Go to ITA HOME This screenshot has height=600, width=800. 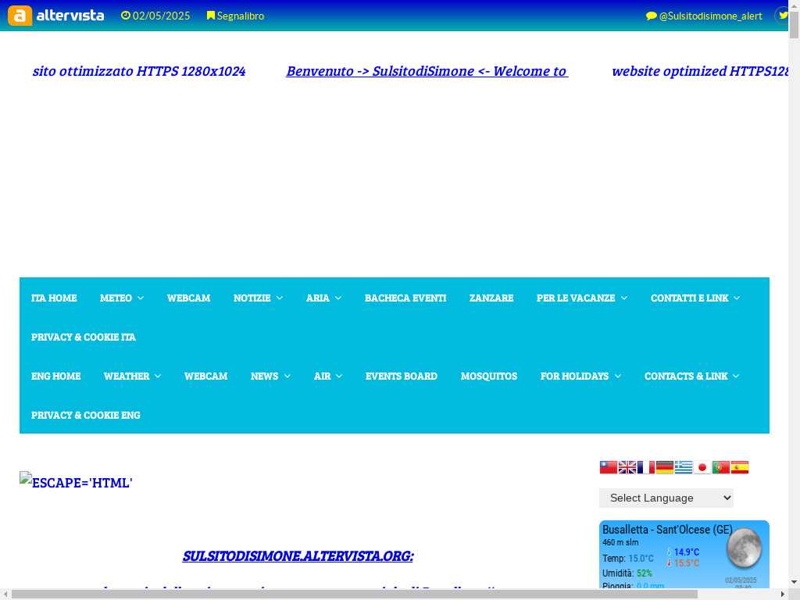point(54,298)
